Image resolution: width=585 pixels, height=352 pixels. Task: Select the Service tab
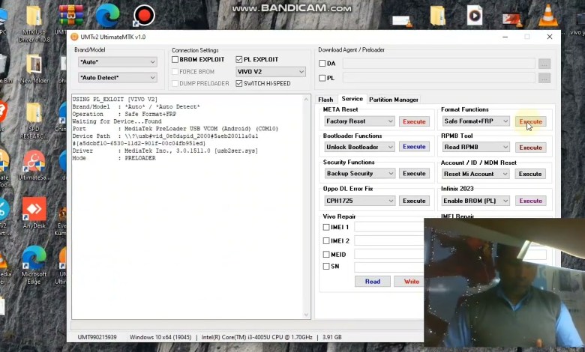click(352, 99)
